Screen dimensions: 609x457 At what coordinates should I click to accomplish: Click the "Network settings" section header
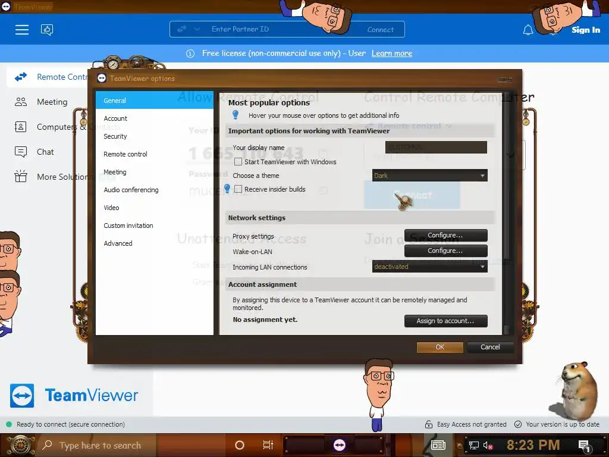coord(256,218)
